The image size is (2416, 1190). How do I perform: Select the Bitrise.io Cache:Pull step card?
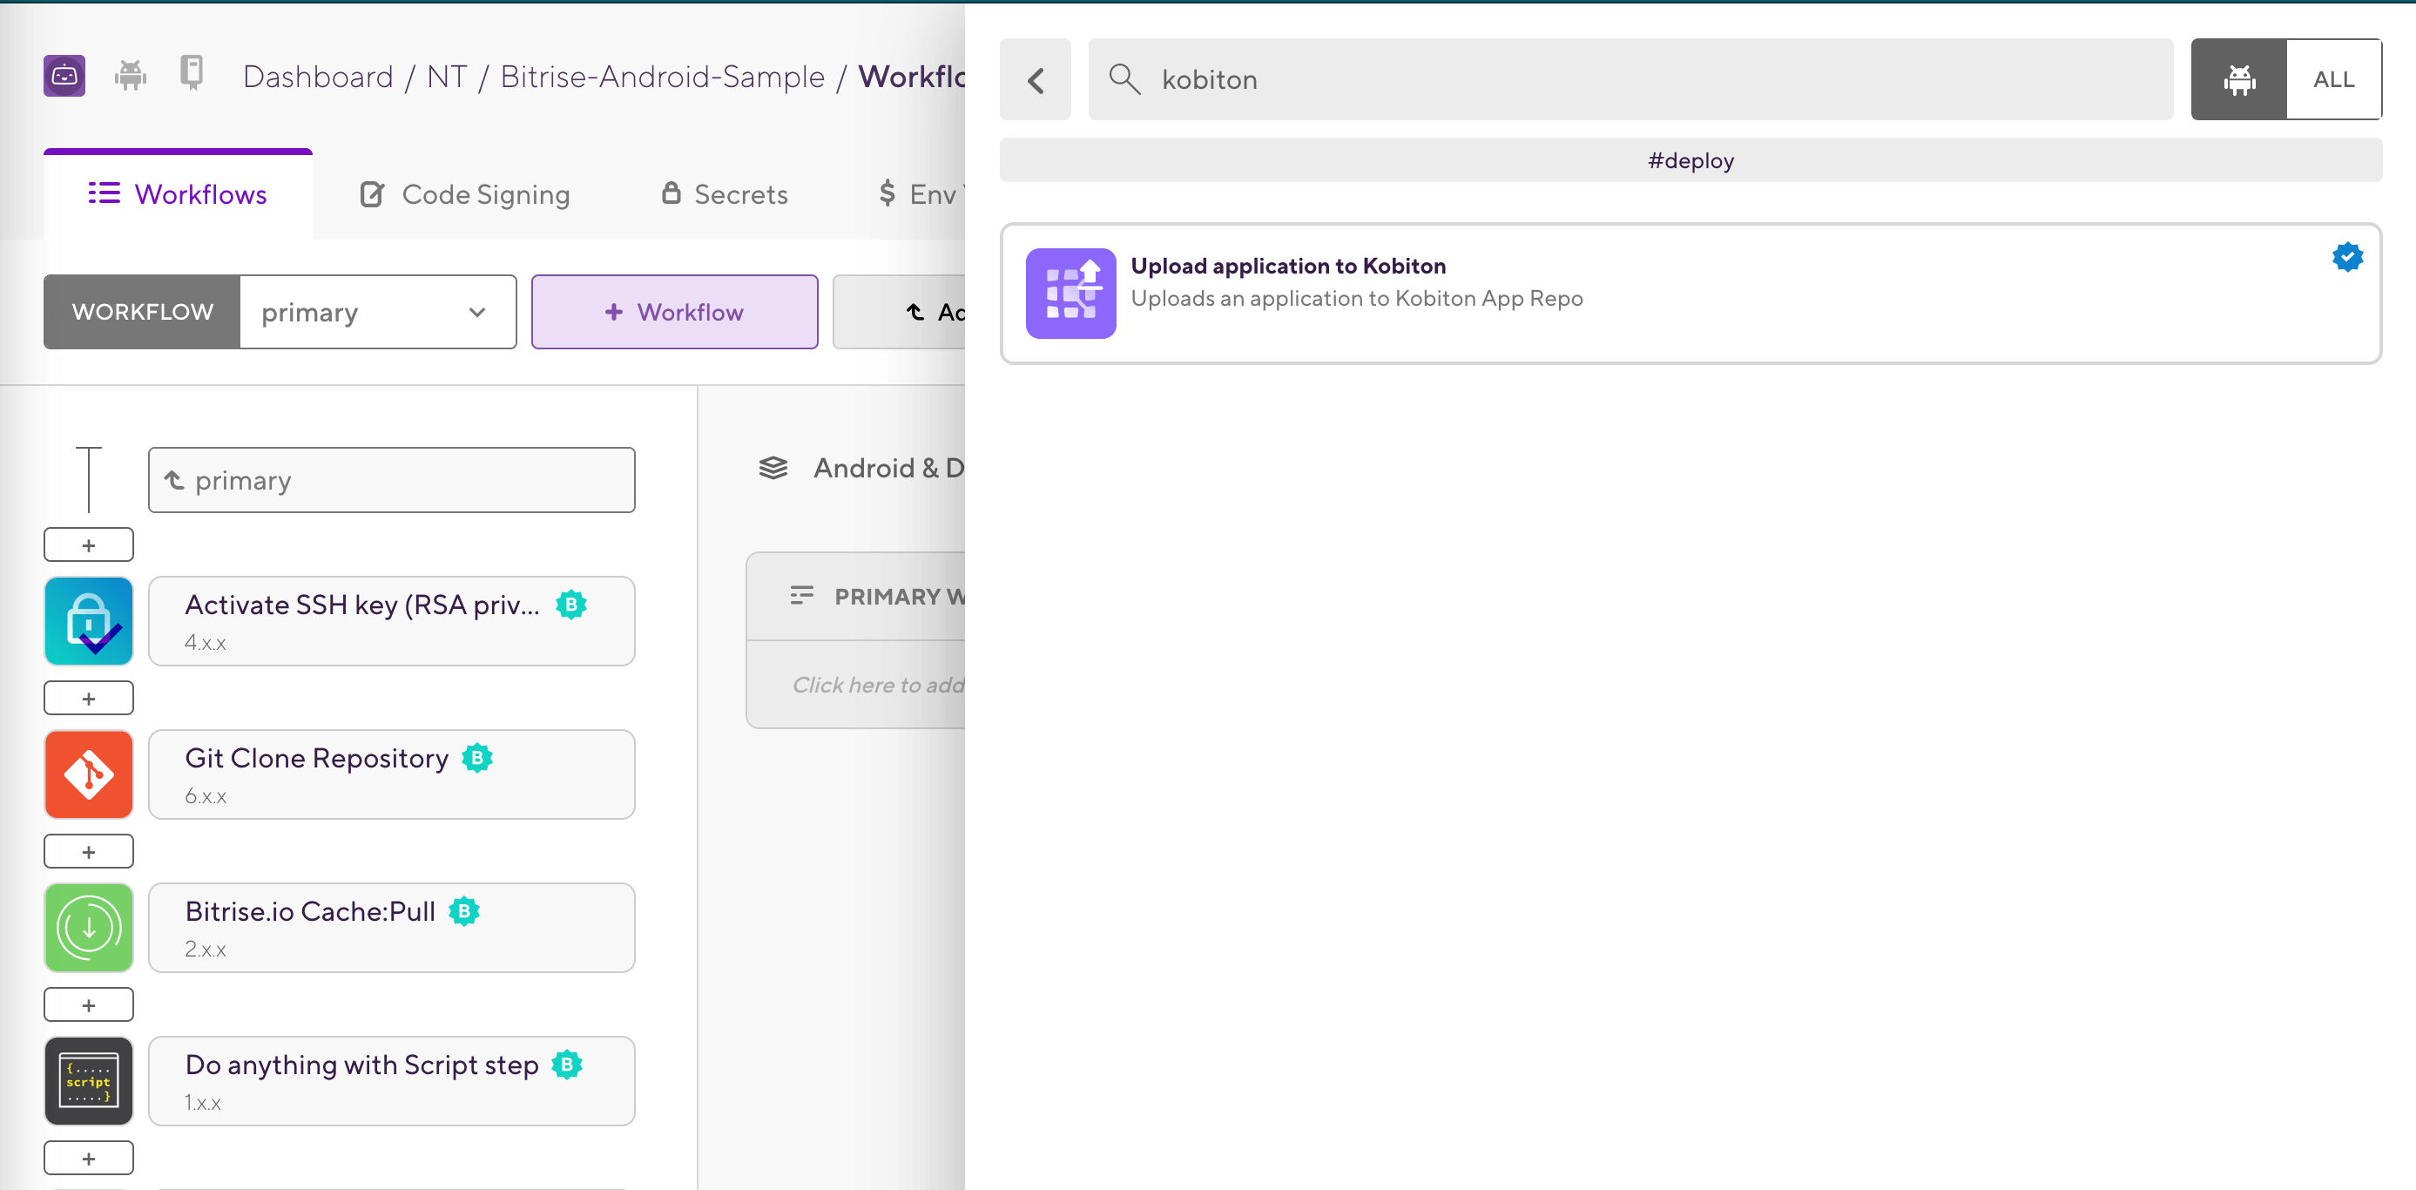392,928
